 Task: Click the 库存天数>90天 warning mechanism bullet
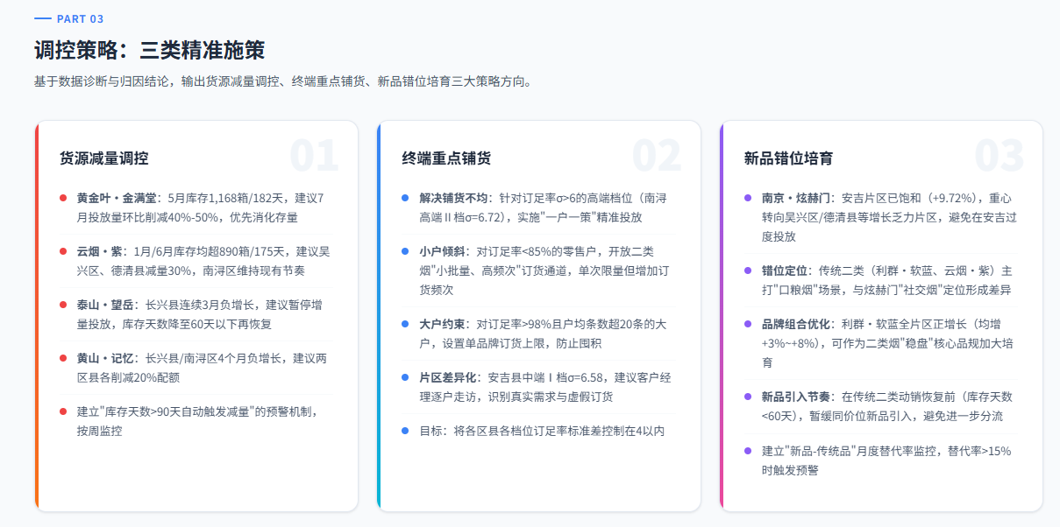[x=196, y=421]
